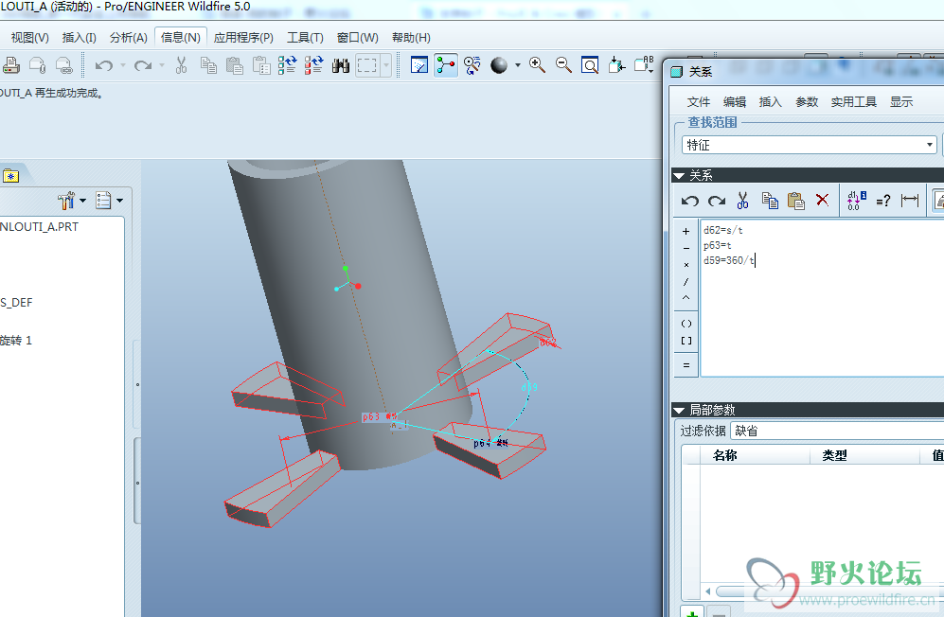Click the model tree Settings hammer icon

[x=66, y=201]
